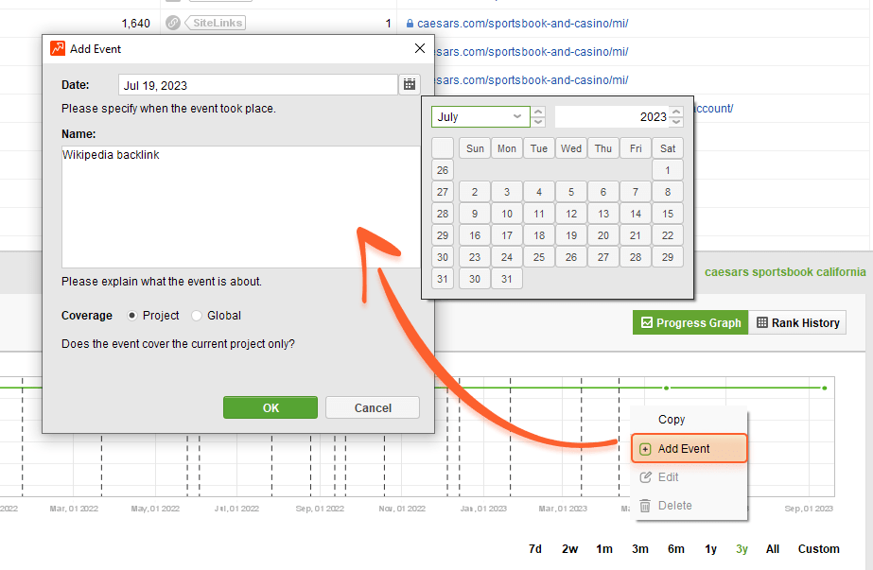Image resolution: width=873 pixels, height=570 pixels.
Task: Select the Global coverage radio button
Action: pos(197,316)
